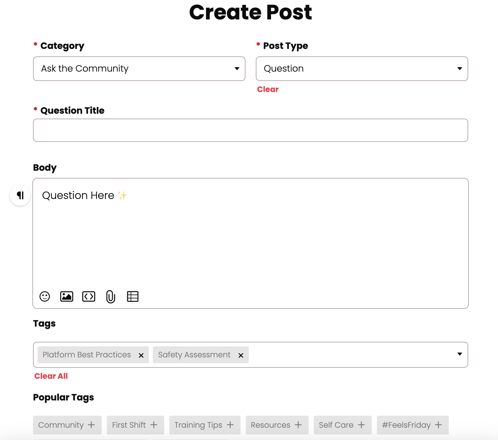Expand the Tags dropdown arrow
498x440 pixels.
[459, 354]
